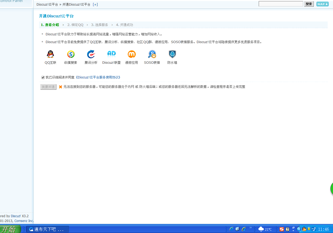Image resolution: width=333 pixels, height=233 pixels.
Task: Switch to the 遍布天下吧 taskbar window
Action: coord(48,230)
